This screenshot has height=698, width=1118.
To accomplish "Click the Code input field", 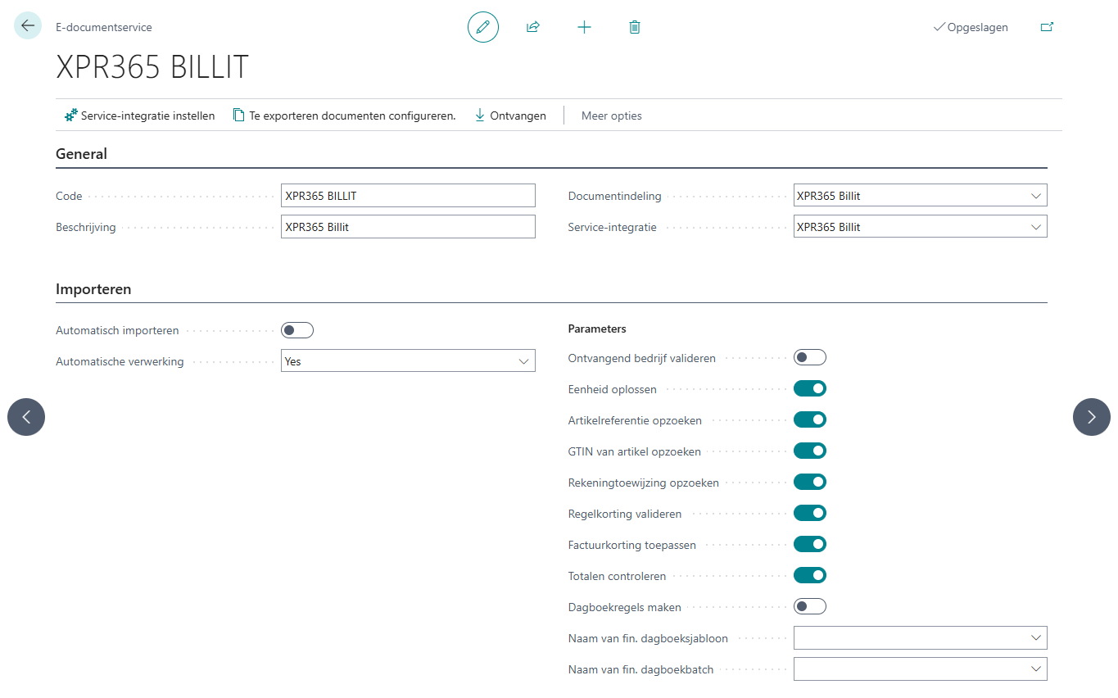I will pos(408,195).
